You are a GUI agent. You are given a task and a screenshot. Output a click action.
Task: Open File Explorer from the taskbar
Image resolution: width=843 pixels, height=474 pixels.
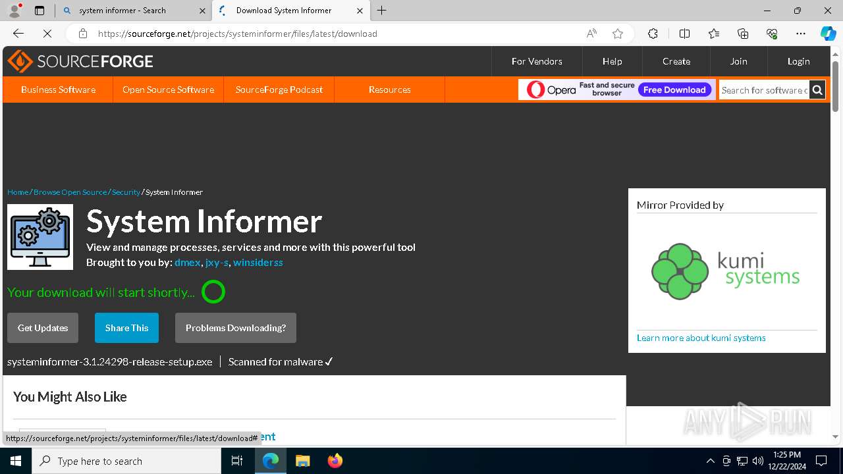pos(303,461)
